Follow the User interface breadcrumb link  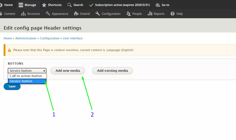pos(73,38)
